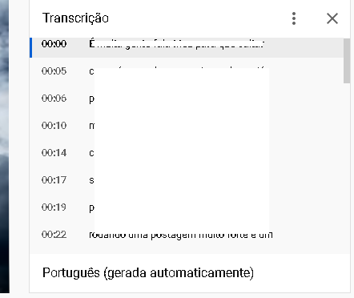Click the blue active-line indicator at 00:00

click(31, 47)
